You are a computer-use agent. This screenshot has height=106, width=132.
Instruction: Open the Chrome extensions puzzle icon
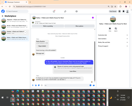click(x=120, y=6)
